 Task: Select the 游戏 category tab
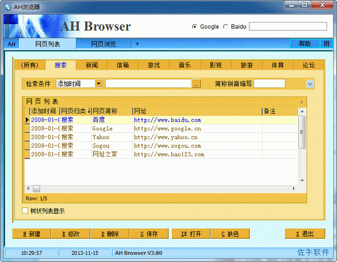(x=154, y=65)
